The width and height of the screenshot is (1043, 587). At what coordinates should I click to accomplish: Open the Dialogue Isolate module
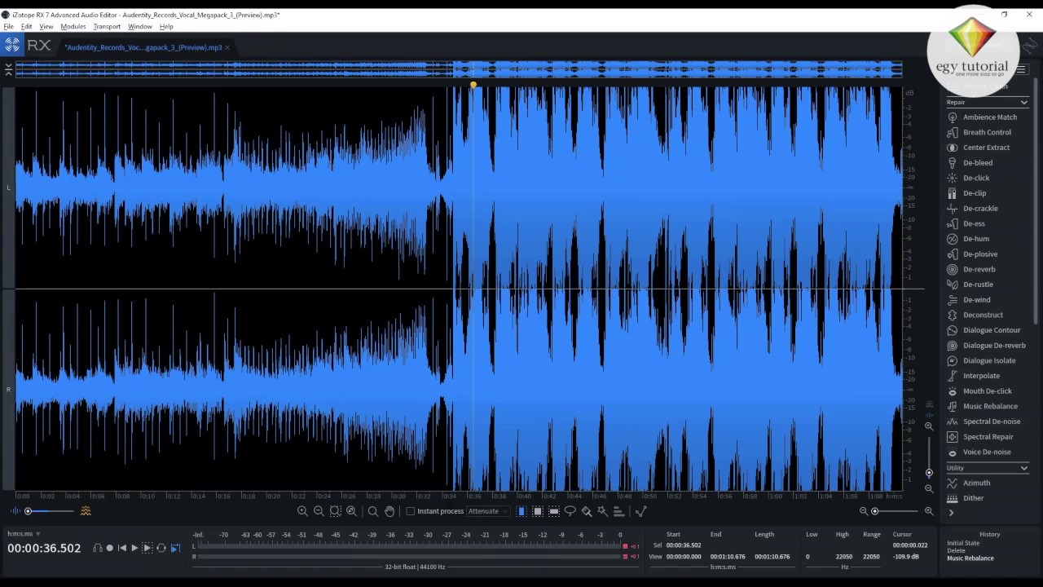[x=981, y=360]
